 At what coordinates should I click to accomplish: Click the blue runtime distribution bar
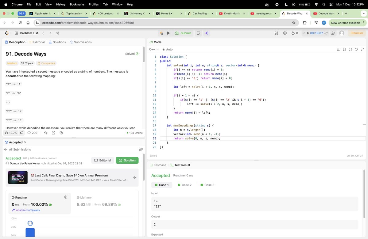(30, 233)
